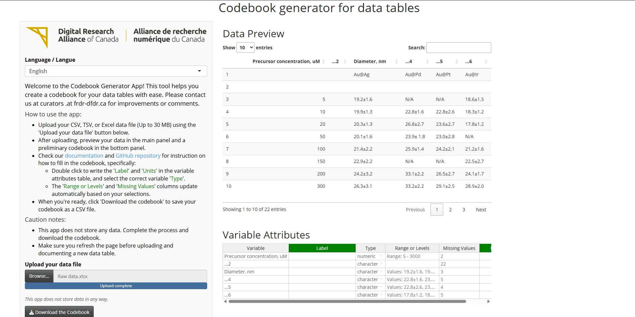
Task: Click the Search input field
Action: [x=459, y=48]
